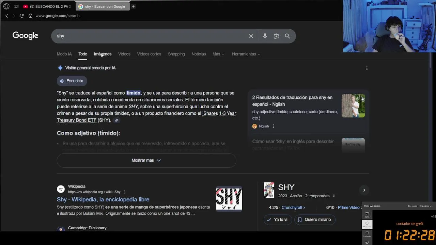The image size is (436, 245).
Task: Open the Videos cortos tab
Action: (149, 54)
